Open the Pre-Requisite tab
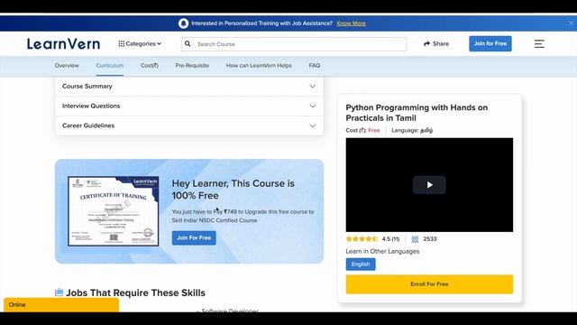 [x=192, y=65]
